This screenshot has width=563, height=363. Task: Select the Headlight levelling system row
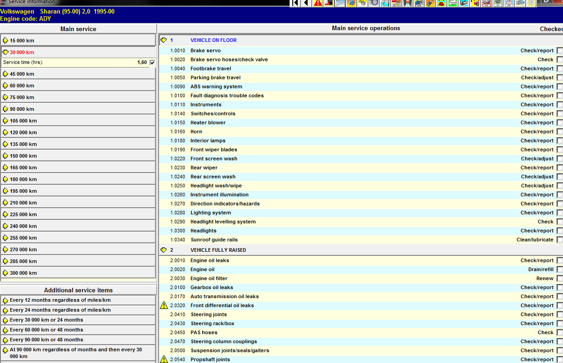tap(223, 222)
